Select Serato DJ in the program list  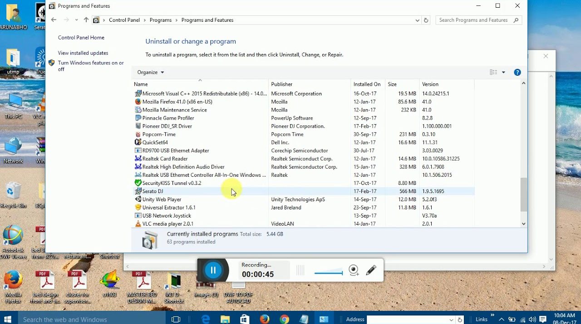[153, 191]
